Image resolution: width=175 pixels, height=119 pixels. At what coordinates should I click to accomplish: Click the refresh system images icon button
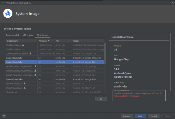coord(101,99)
